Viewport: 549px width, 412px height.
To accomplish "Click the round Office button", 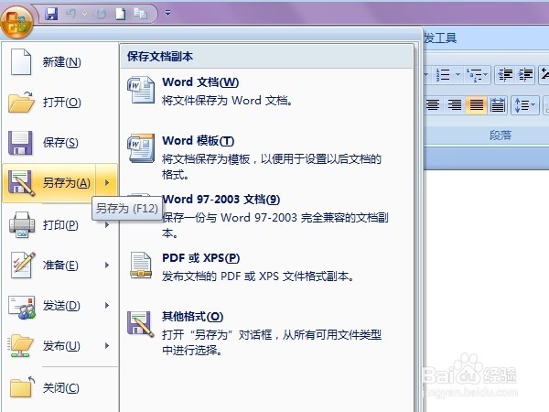I will coord(16,22).
